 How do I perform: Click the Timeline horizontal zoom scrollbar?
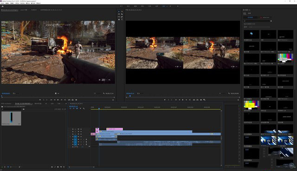pyautogui.click(x=82, y=167)
